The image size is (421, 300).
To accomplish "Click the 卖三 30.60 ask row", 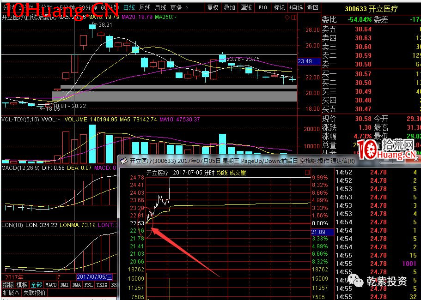I will click(372, 47).
